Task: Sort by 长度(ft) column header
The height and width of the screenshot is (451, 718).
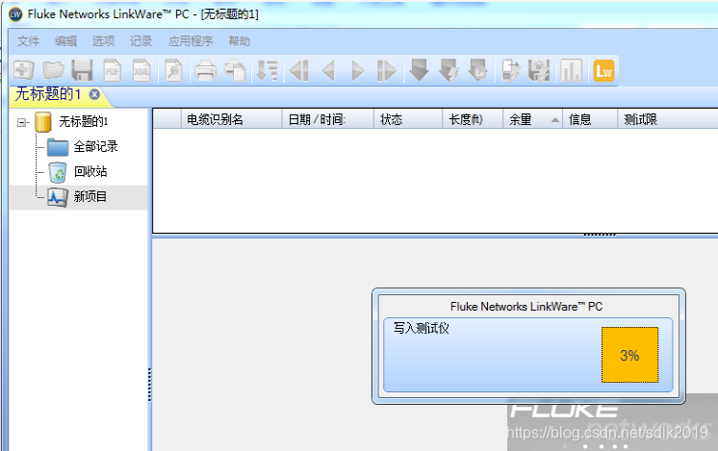Action: coord(473,119)
